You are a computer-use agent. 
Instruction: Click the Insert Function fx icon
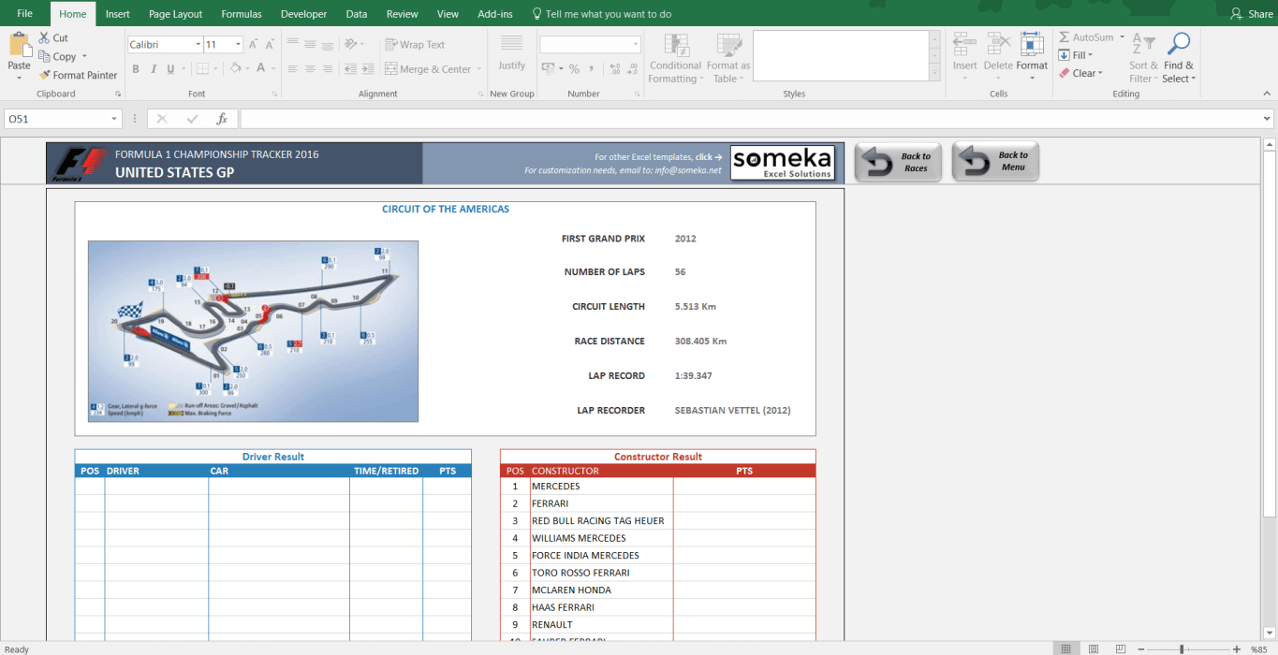click(x=222, y=119)
